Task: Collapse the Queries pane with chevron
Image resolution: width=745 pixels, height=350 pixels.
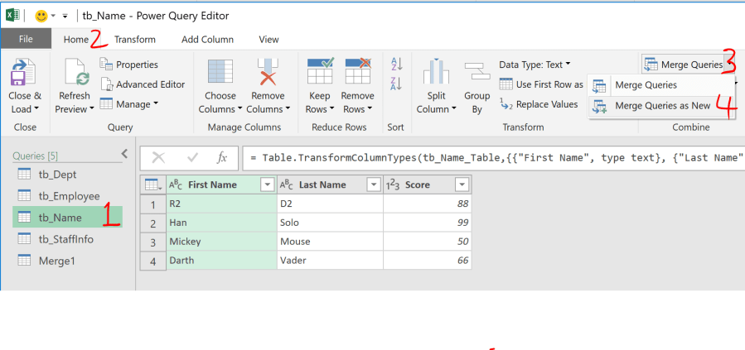Action: tap(124, 154)
